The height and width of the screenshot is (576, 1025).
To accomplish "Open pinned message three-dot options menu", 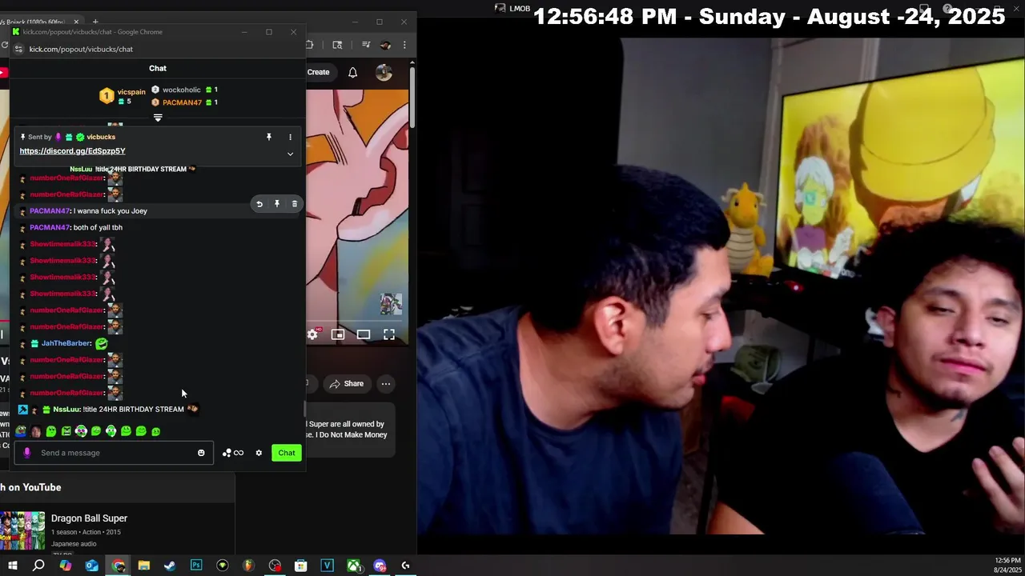I will pyautogui.click(x=290, y=137).
